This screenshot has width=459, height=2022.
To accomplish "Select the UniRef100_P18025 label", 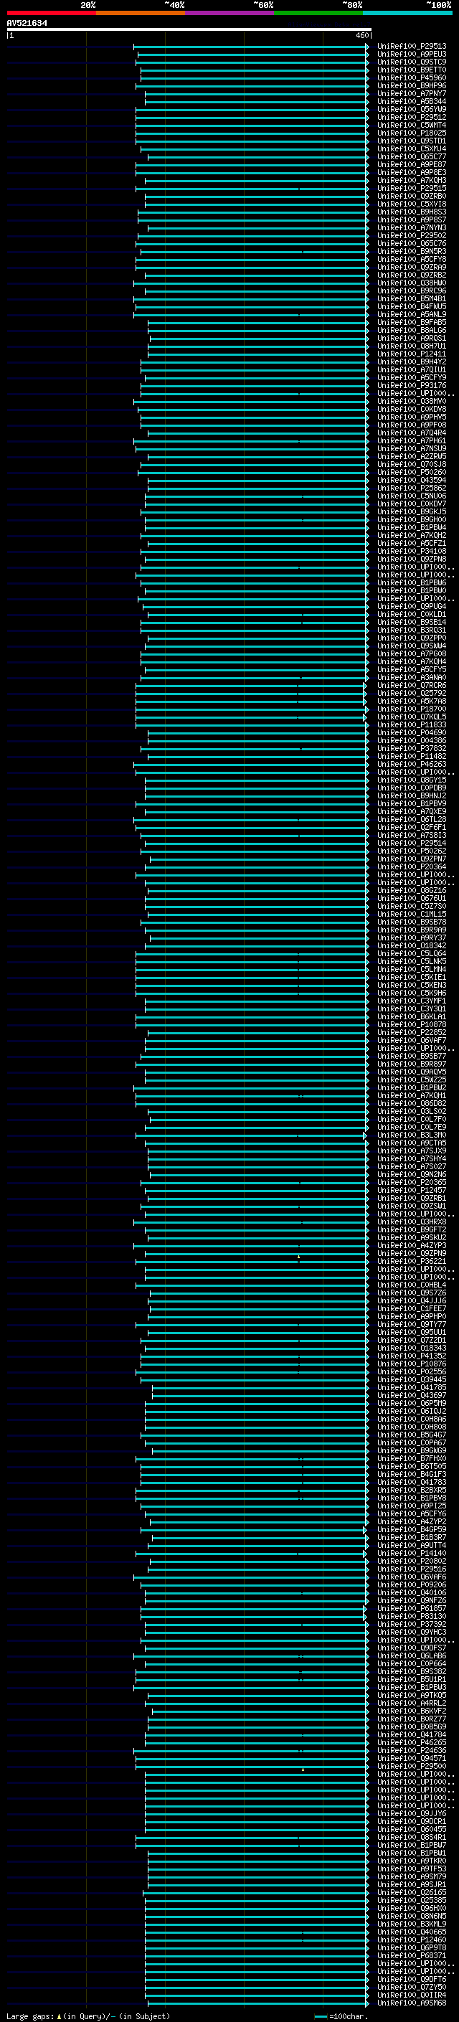I will (x=411, y=133).
